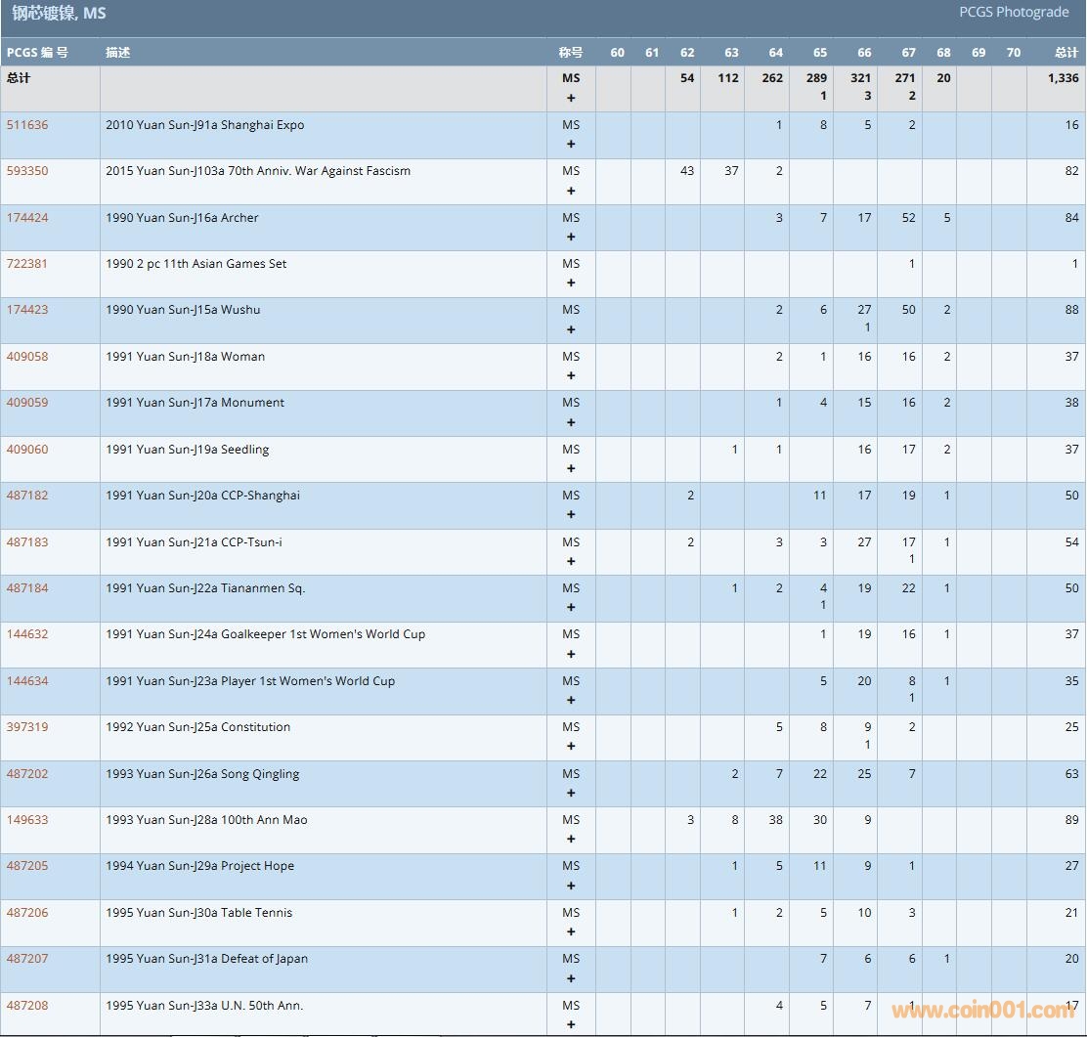Open the PCGS Photograde link
Image resolution: width=1087 pixels, height=1037 pixels.
1014,13
